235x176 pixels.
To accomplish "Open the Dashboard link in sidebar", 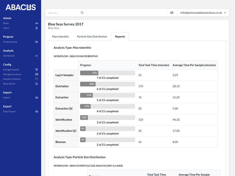I will pyautogui.click(x=9, y=56).
